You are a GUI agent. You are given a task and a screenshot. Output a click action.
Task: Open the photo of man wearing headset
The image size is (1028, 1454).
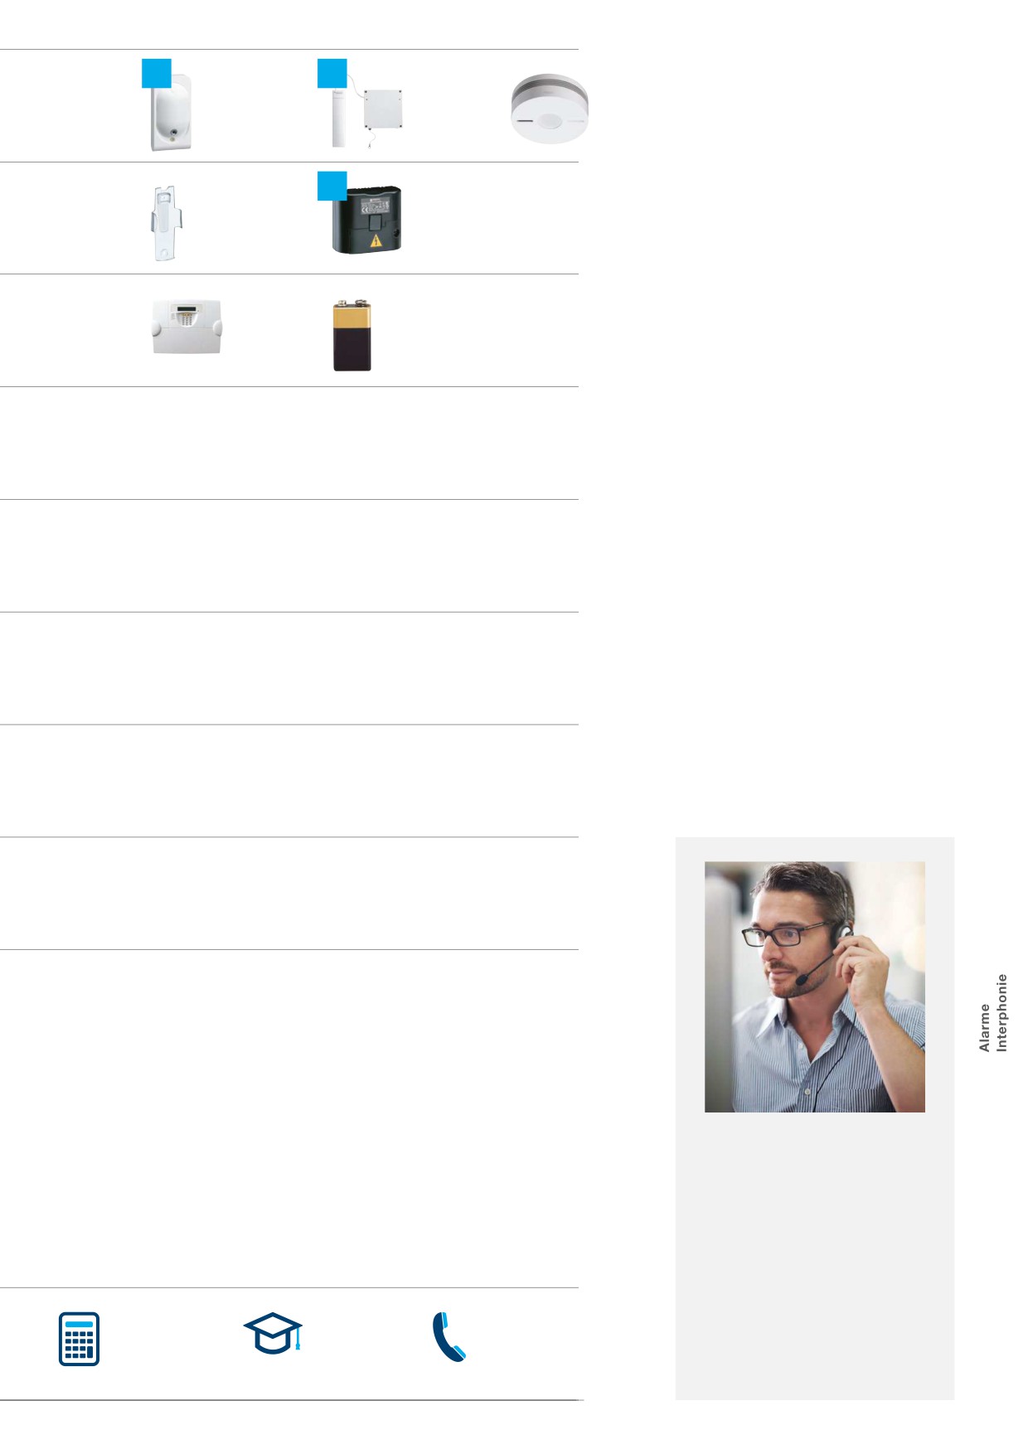(x=815, y=986)
